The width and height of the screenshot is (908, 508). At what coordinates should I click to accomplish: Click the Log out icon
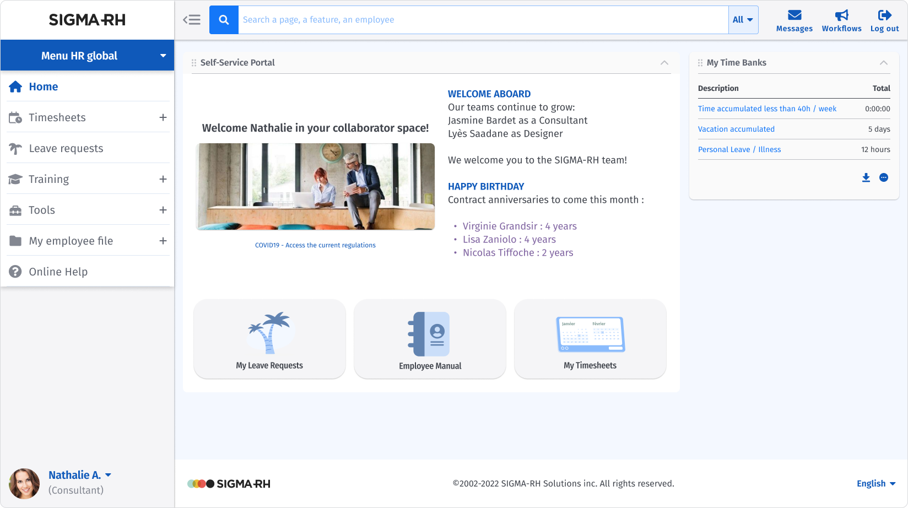tap(884, 16)
